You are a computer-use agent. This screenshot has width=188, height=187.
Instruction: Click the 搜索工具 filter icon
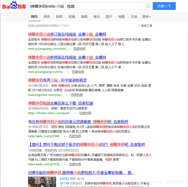(x=139, y=26)
